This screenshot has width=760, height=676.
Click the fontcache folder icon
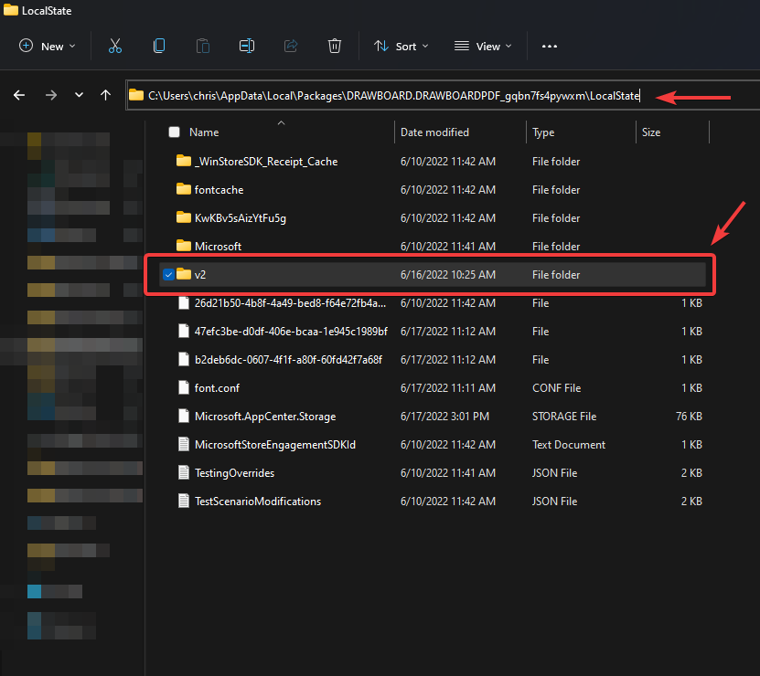[x=183, y=189]
